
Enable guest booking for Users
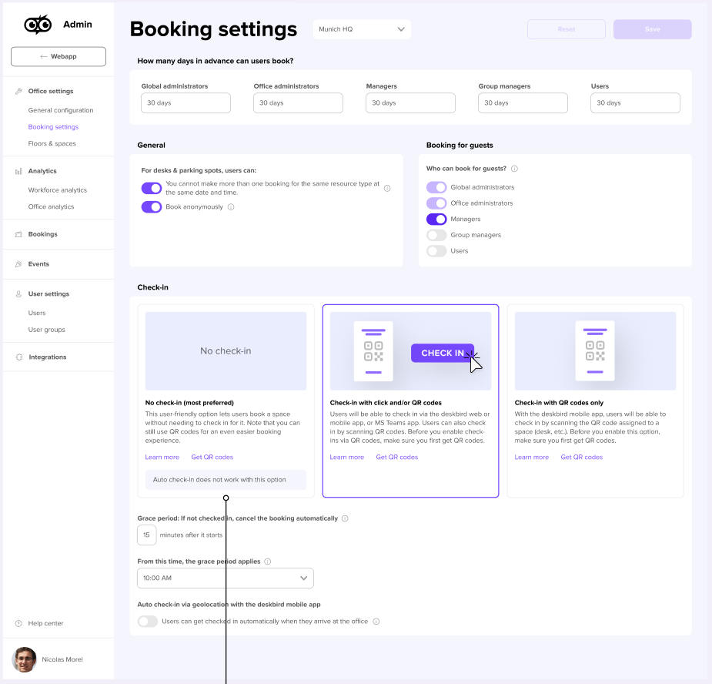[436, 250]
